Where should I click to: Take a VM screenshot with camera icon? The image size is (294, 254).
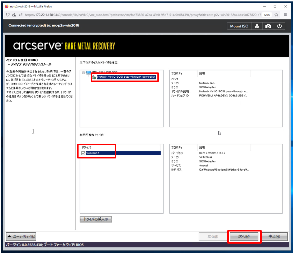(268, 26)
